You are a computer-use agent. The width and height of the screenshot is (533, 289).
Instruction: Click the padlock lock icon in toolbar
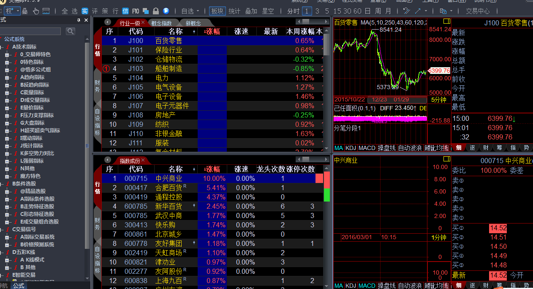[x=155, y=11]
